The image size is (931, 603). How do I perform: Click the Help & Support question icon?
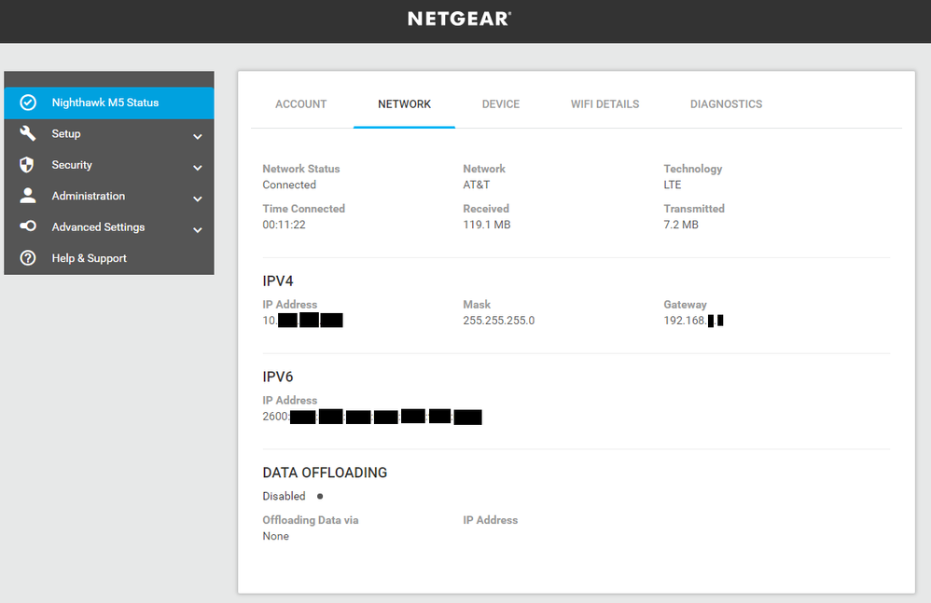point(28,258)
